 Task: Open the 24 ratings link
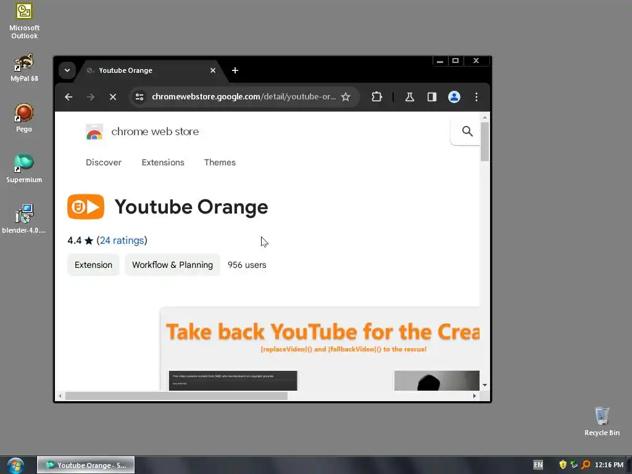click(x=122, y=241)
